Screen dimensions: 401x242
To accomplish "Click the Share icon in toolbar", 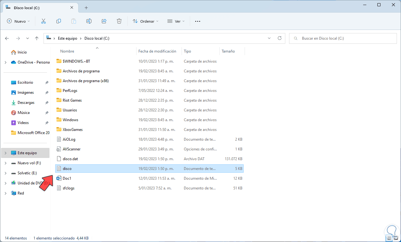I will tap(104, 21).
